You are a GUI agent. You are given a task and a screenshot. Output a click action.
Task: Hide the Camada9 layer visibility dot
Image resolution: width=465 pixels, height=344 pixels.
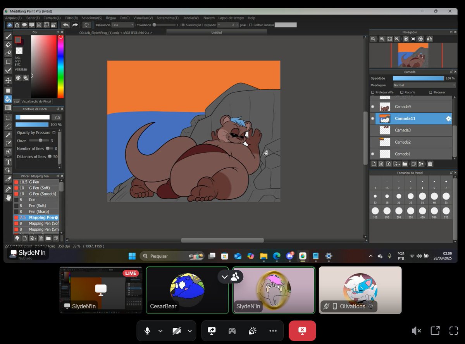click(373, 107)
